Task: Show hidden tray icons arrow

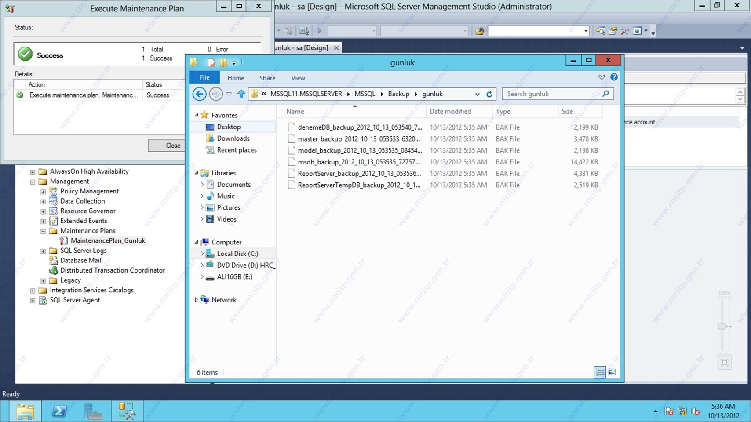Action: tap(656, 411)
